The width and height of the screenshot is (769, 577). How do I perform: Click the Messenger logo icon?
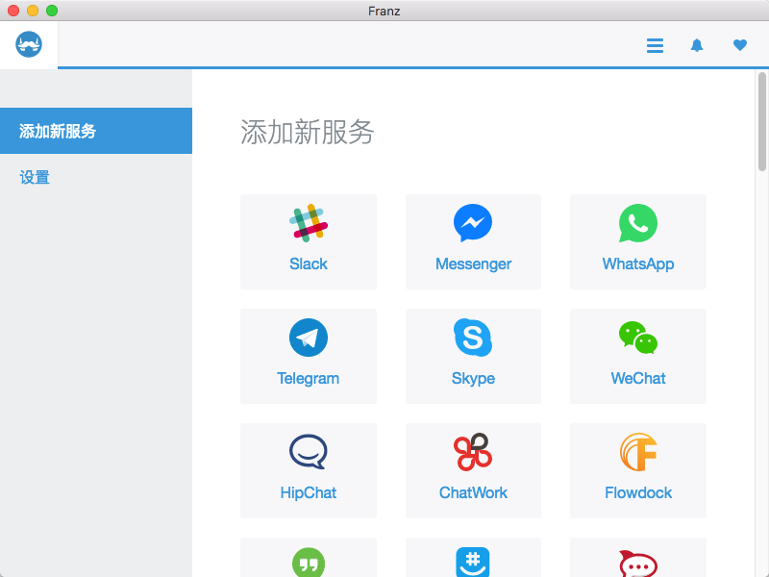[x=473, y=223]
